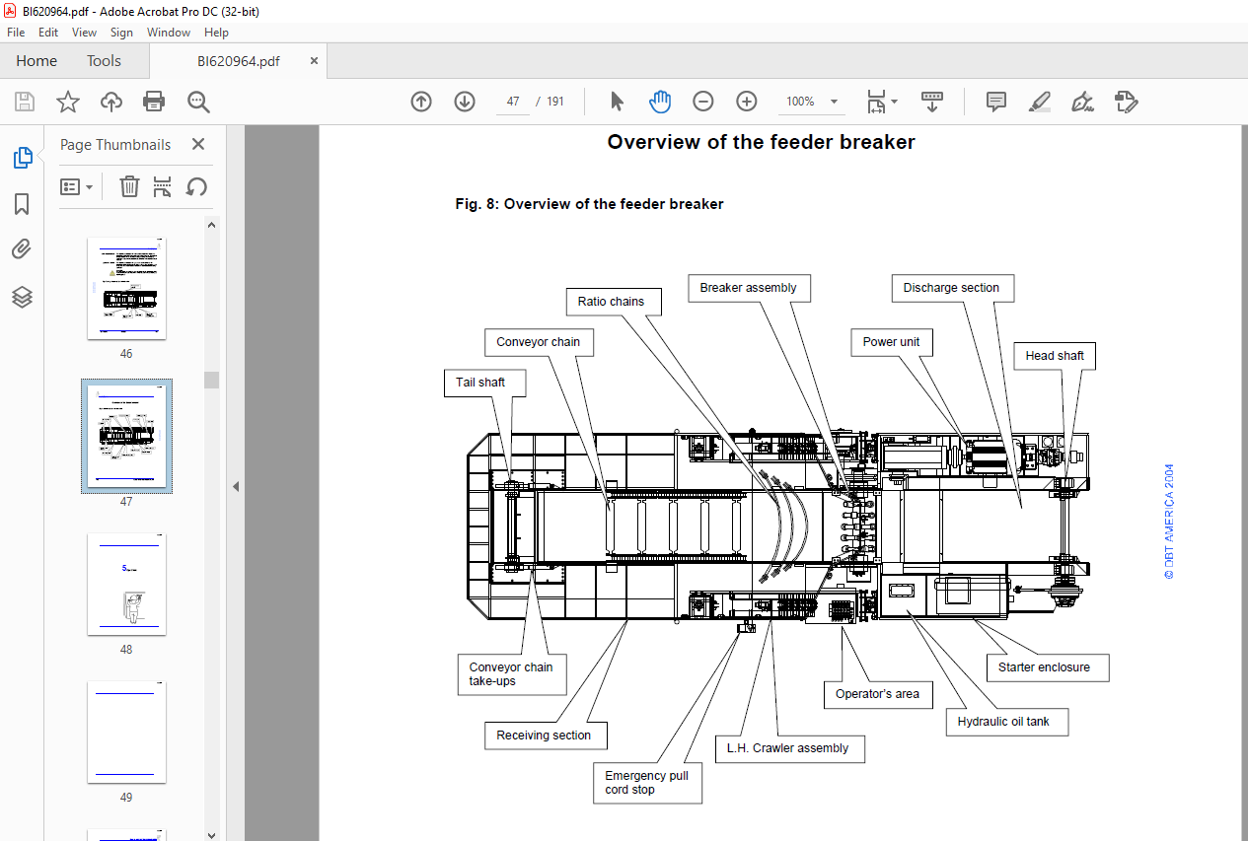
Task: Open thumbnails options menu dropdown
Action: (76, 186)
